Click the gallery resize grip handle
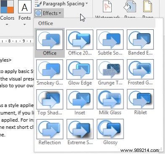The width and height of the screenshot is (165, 154). pyautogui.click(x=161, y=149)
